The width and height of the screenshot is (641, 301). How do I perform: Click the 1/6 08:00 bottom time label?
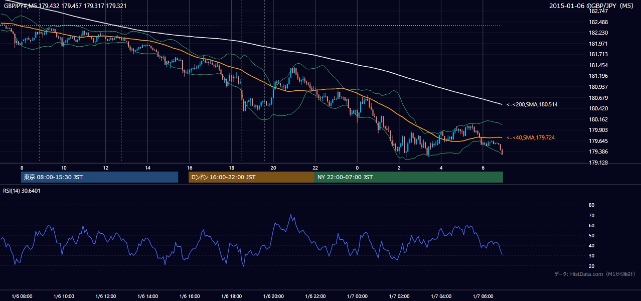(x=22, y=296)
